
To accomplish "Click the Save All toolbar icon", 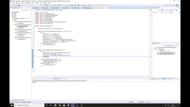I will pos(16,5).
